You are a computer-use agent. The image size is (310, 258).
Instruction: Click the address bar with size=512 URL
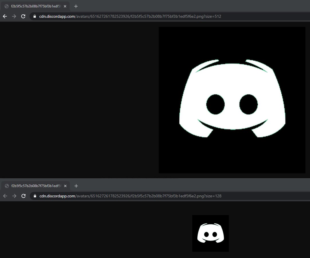pos(170,16)
